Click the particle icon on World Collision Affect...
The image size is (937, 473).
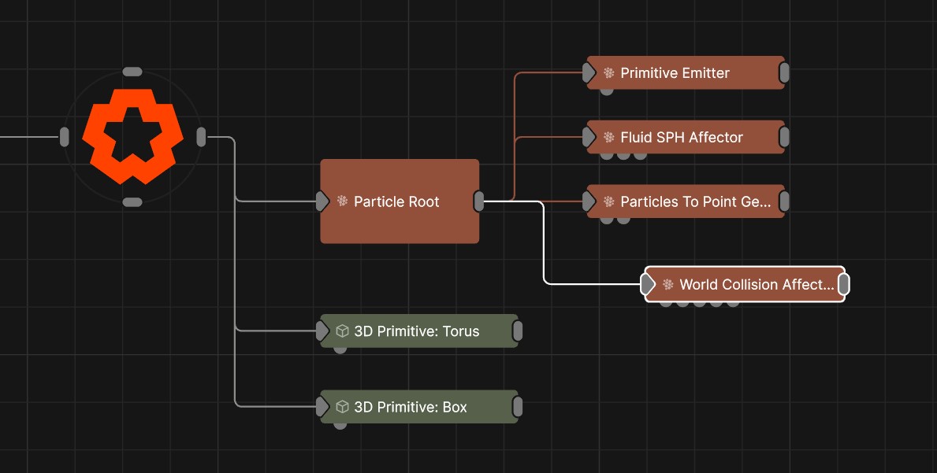668,285
